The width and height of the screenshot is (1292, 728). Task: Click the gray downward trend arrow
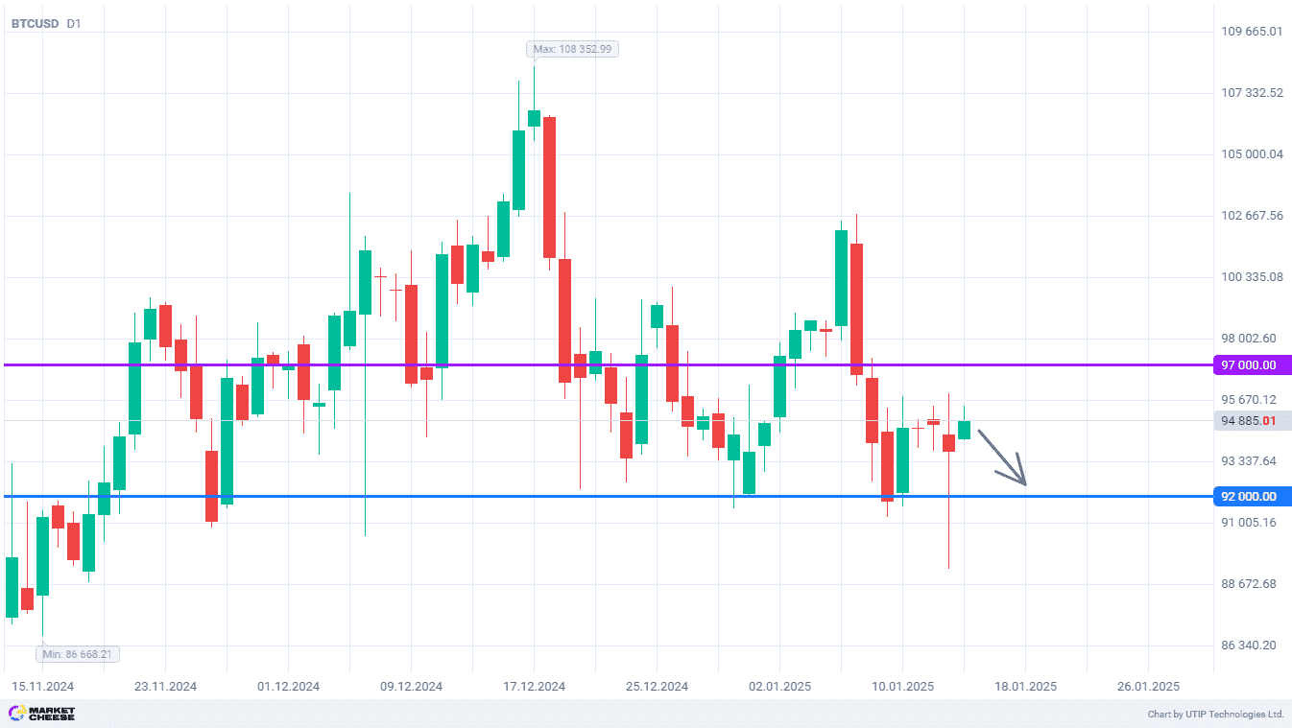(1003, 457)
